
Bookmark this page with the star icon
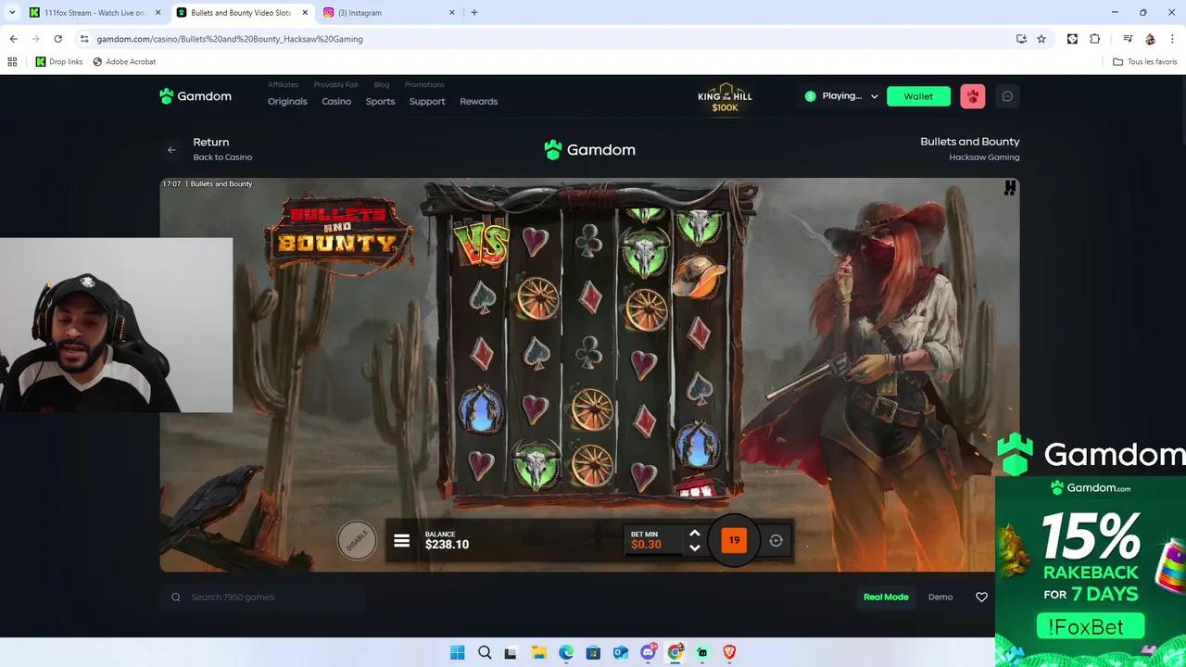click(1041, 39)
